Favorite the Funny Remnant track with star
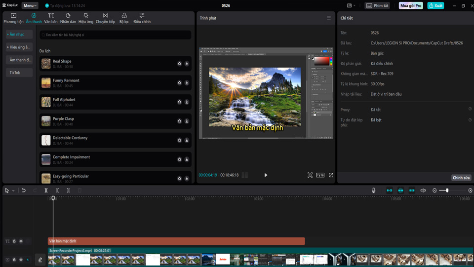Viewport: 474px width, 267px height. point(180,83)
